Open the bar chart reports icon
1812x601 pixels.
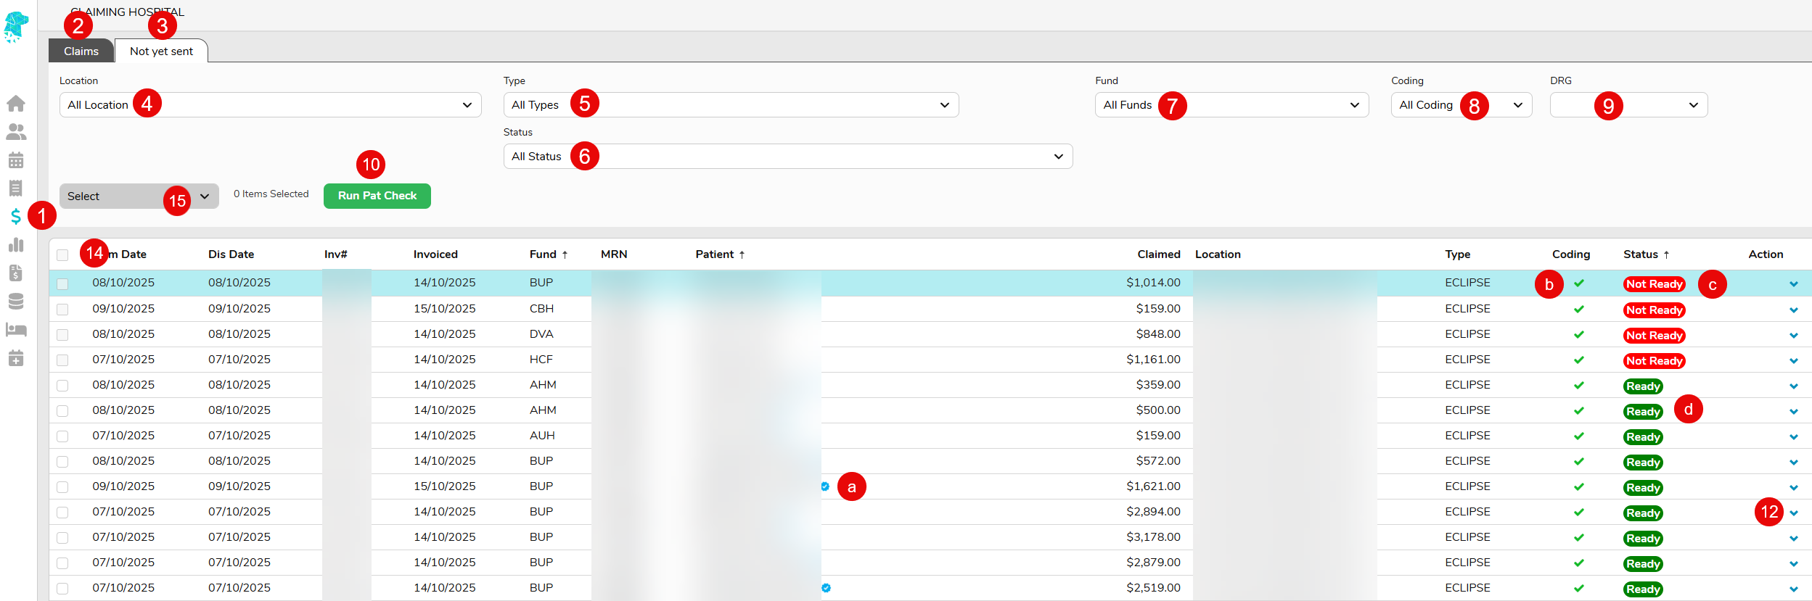click(16, 245)
